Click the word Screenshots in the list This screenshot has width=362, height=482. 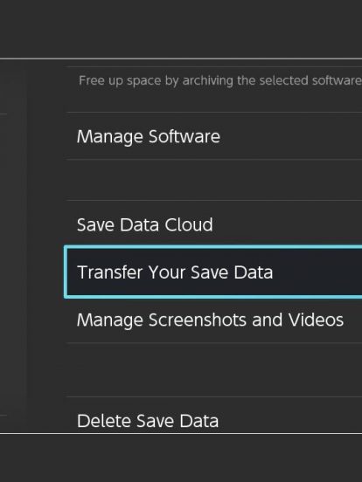tap(198, 320)
